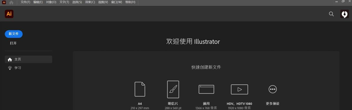Open the 帮助(H) menu
Viewport: 352px width, 110px height.
130,2
